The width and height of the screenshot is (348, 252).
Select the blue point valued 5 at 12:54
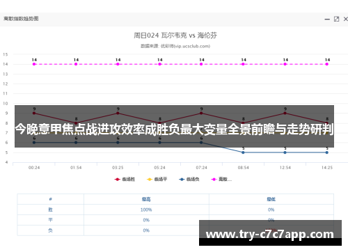point(285,152)
